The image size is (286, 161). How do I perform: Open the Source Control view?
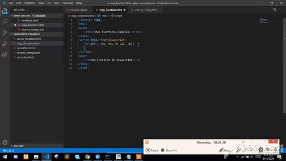pos(5,33)
